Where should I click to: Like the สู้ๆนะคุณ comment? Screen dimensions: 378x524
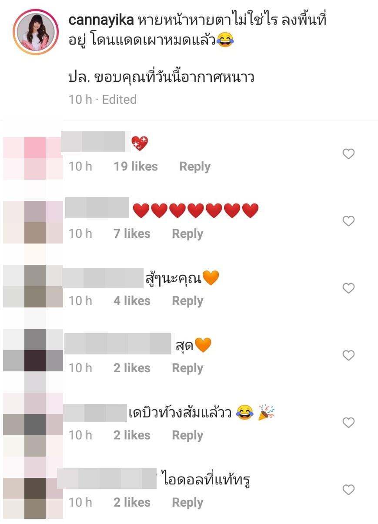348,288
